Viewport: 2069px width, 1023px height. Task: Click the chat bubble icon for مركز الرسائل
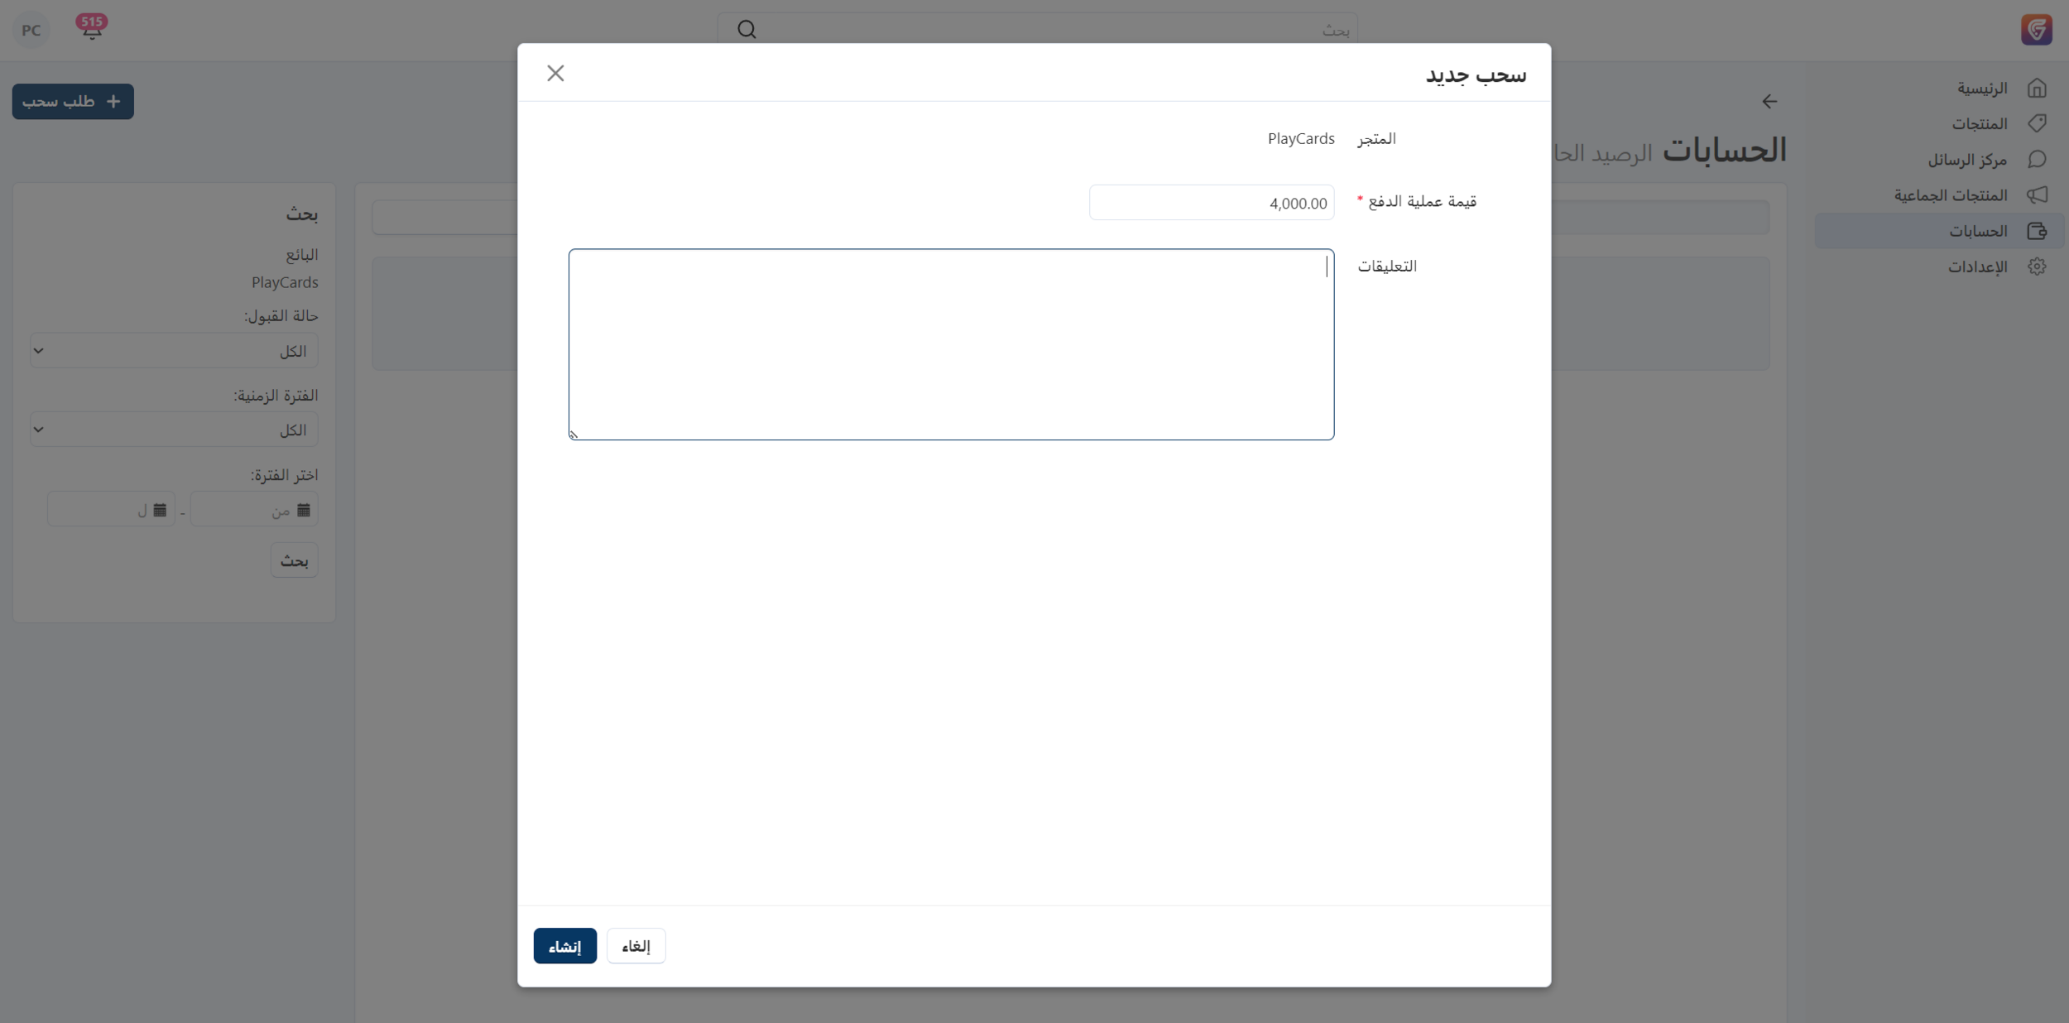(2037, 159)
